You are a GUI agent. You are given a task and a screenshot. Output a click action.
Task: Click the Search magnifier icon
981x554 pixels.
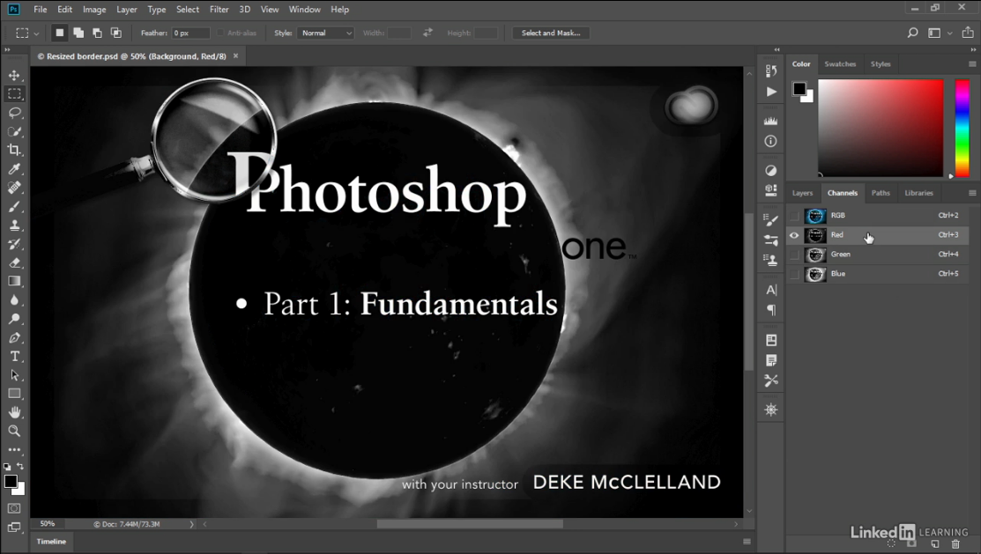[913, 33]
